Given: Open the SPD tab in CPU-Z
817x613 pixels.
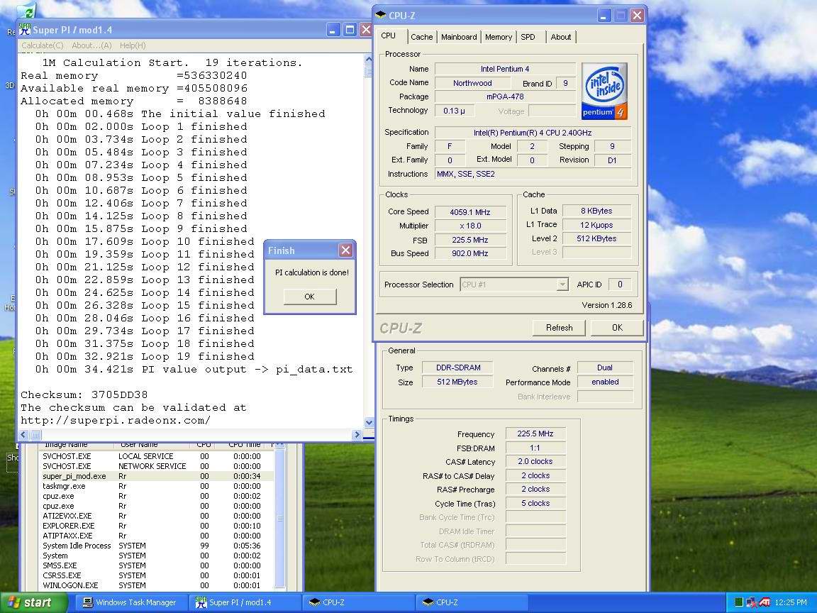Looking at the screenshot, I should pos(528,37).
